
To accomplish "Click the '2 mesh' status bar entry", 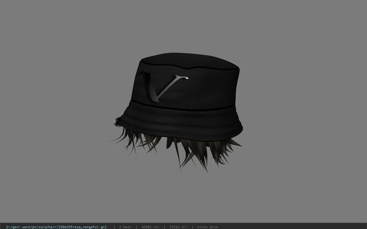I will [125, 227].
